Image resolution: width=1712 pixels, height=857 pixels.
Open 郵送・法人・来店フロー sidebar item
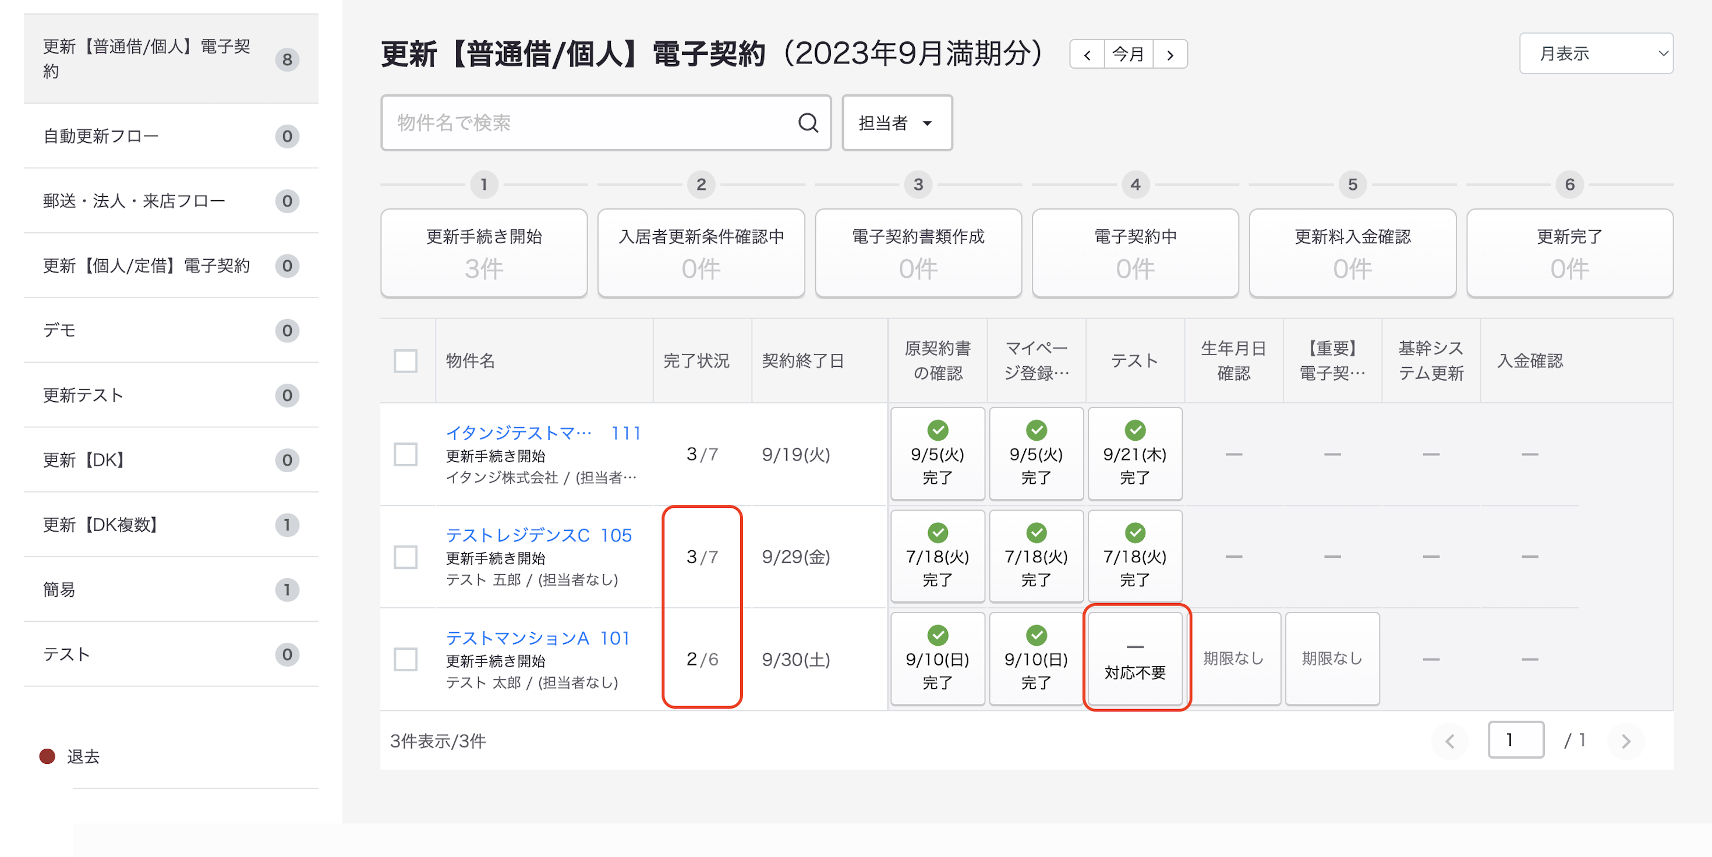(x=171, y=201)
